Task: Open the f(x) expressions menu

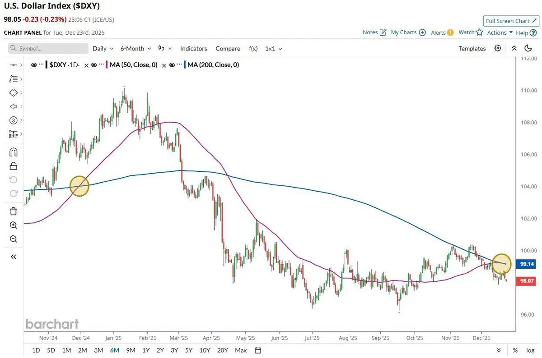Action: [253, 48]
